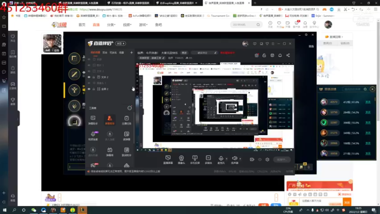Screen dimensions: 380x214
Task: Open the 主播任务 tool
Action: coord(126,120)
